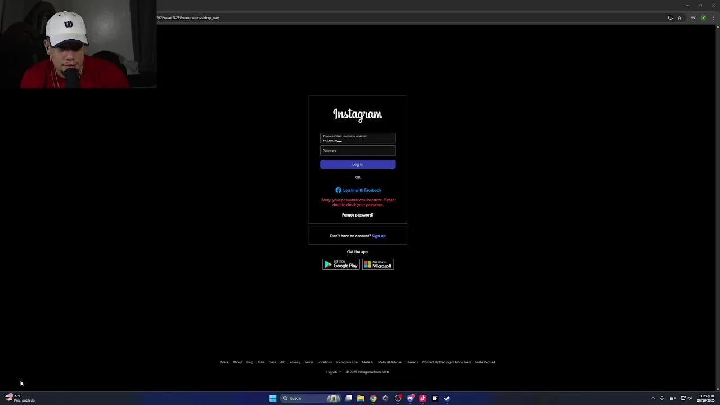
Task: Click the Instagram logo
Action: pos(358,114)
